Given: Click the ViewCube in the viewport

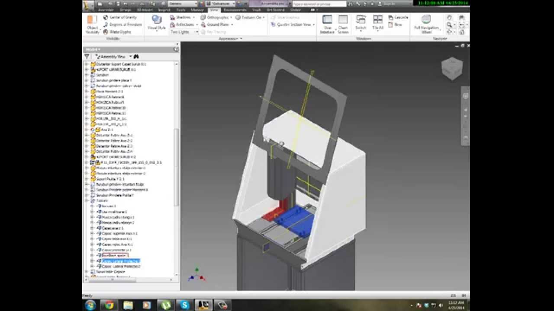Looking at the screenshot, I should click(452, 68).
